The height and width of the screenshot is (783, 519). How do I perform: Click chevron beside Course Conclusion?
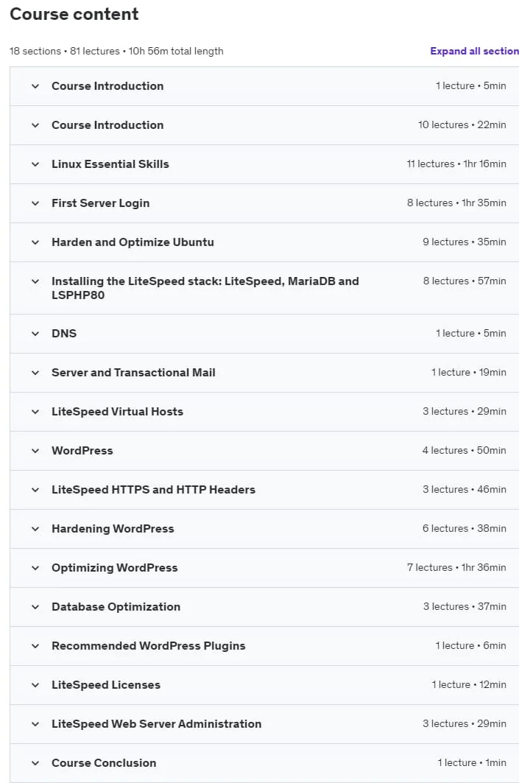click(35, 763)
